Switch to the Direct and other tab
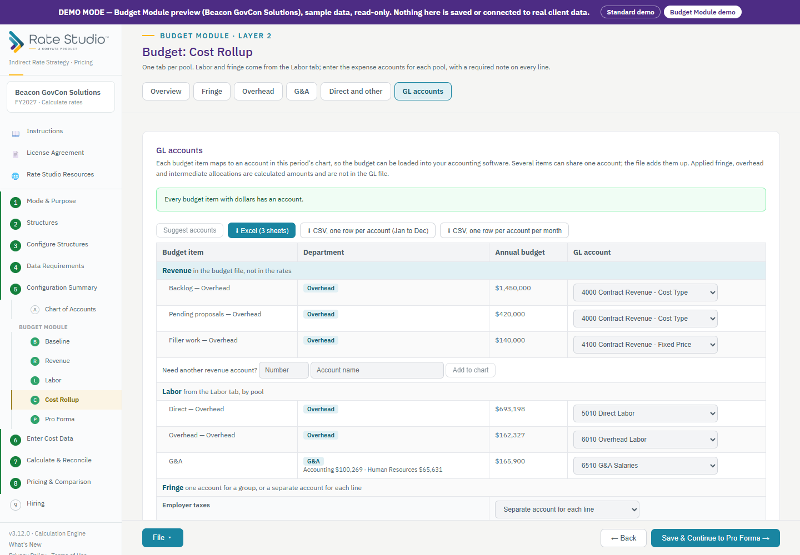 click(356, 92)
